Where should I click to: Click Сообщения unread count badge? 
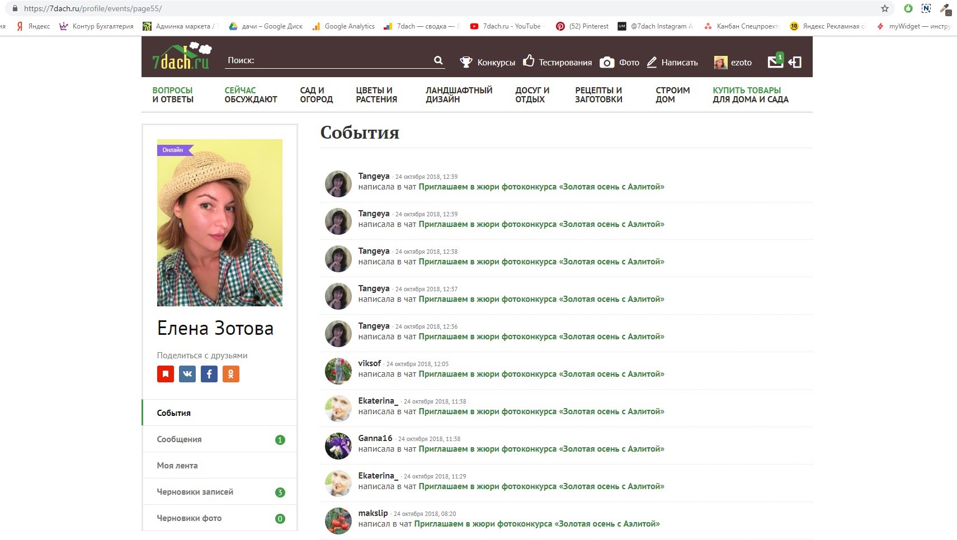coord(280,440)
